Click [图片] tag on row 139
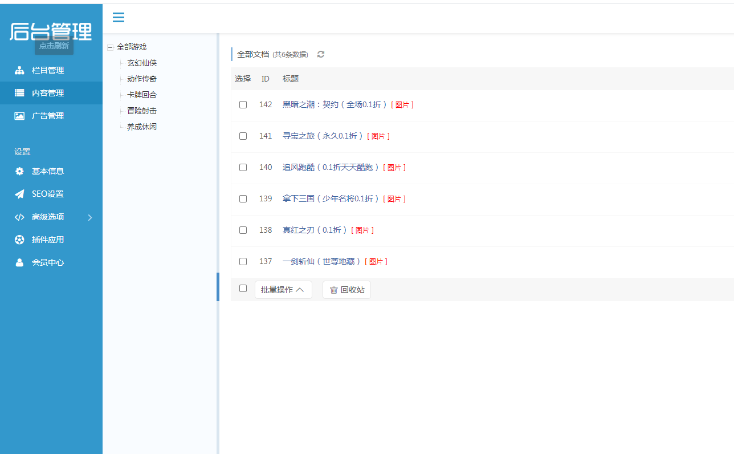This screenshot has height=454, width=734. click(x=394, y=199)
